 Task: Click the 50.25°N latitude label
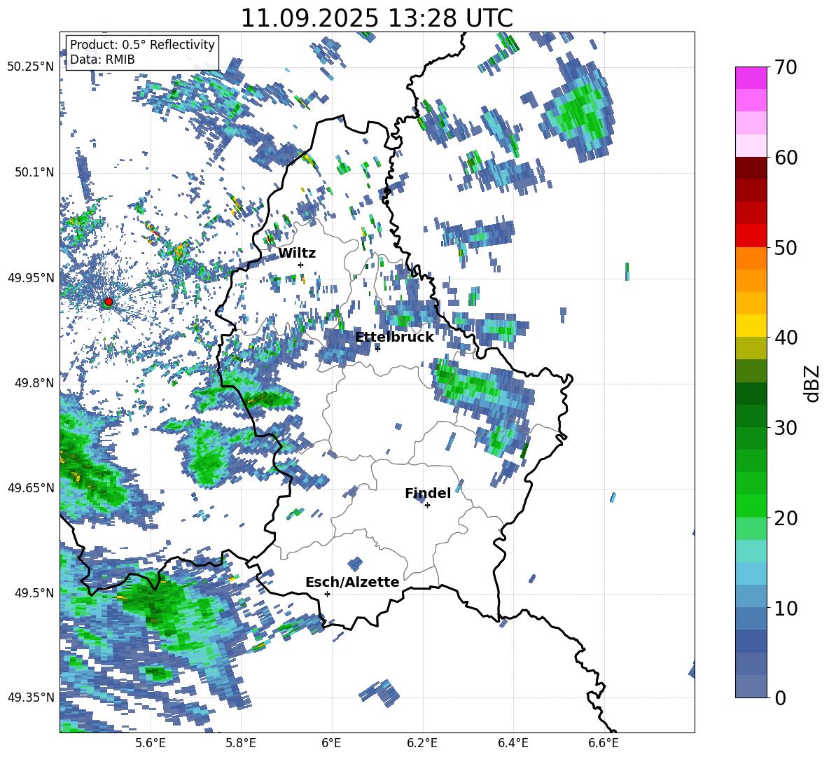point(31,67)
